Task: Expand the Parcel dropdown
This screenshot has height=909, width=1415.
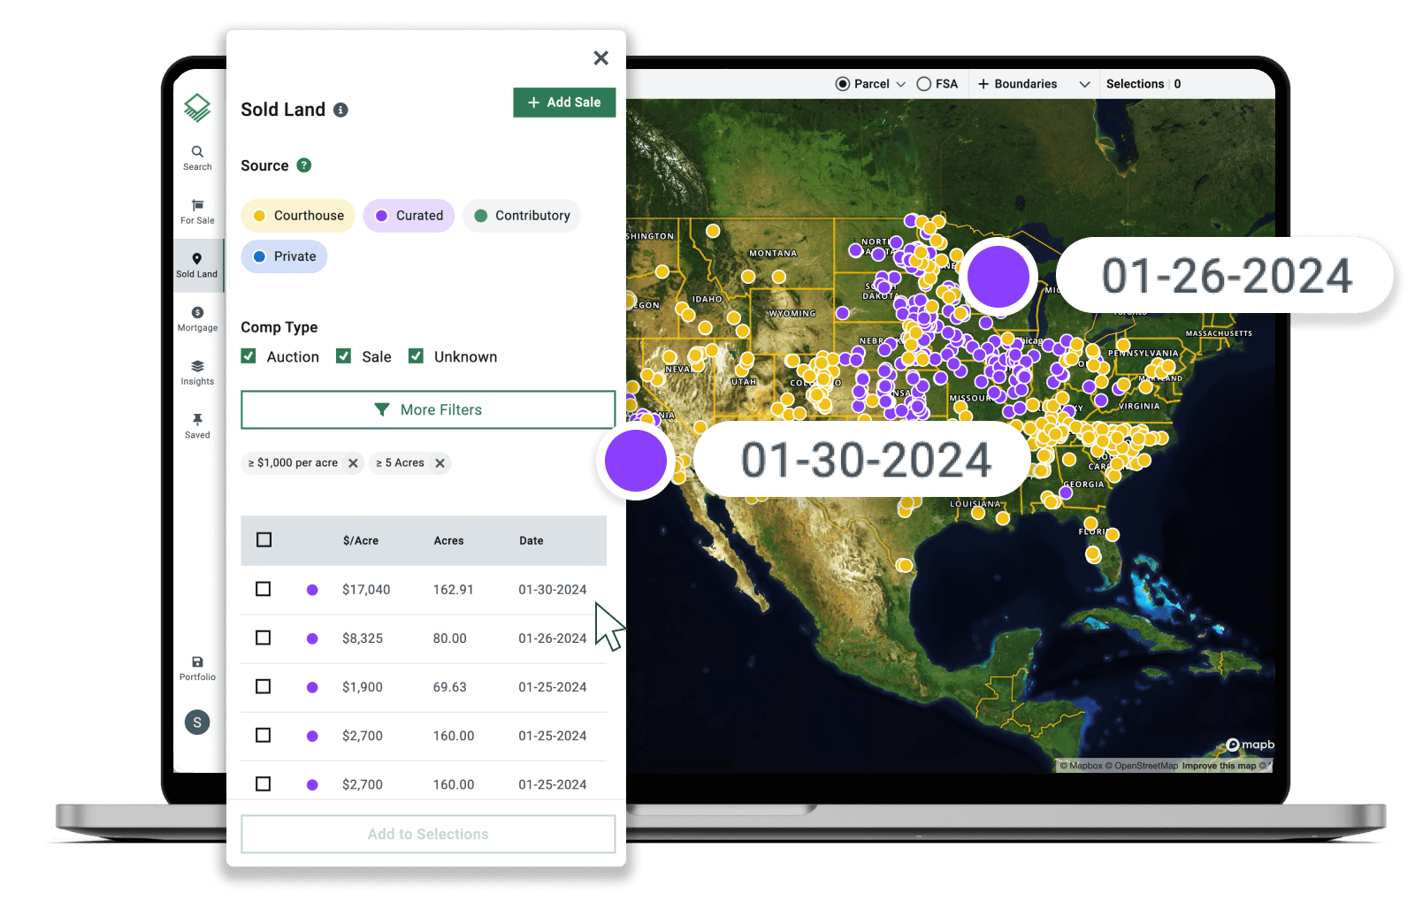Action: tap(901, 83)
